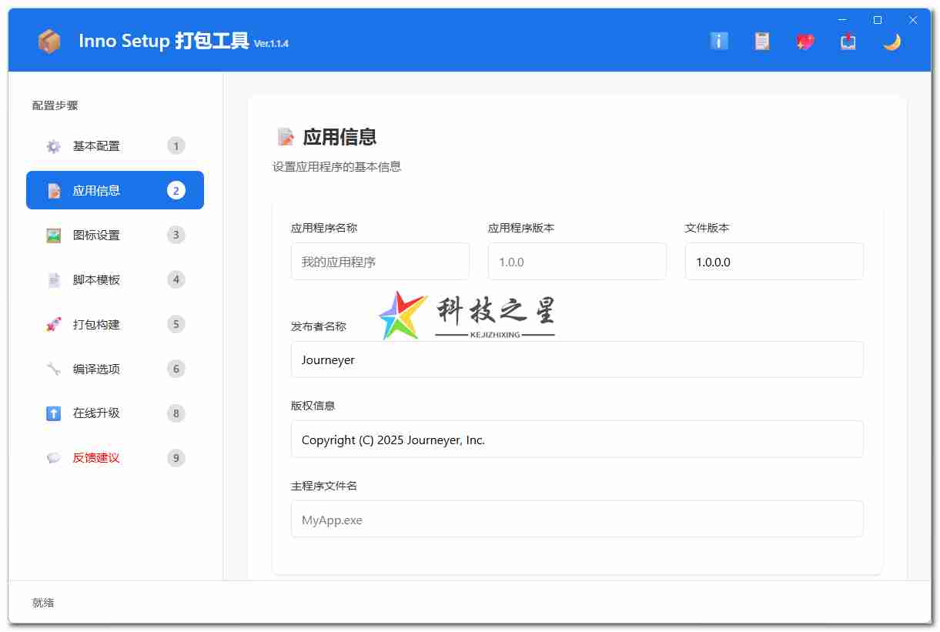
Task: Open the donate heart icon in the title bar
Action: click(x=805, y=42)
